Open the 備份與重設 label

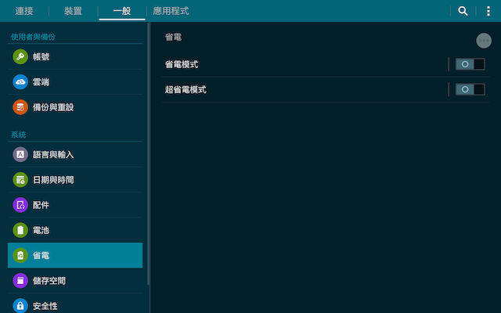[x=53, y=107]
